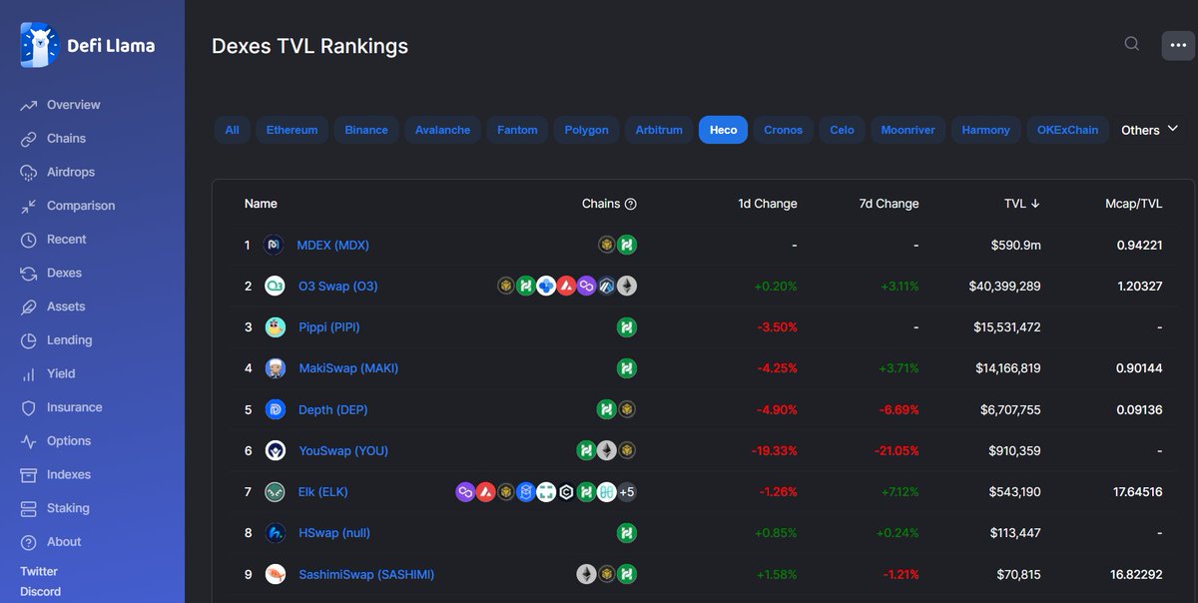1198x603 pixels.
Task: Click the $40,399,289 TVL value
Action: 1004,287
